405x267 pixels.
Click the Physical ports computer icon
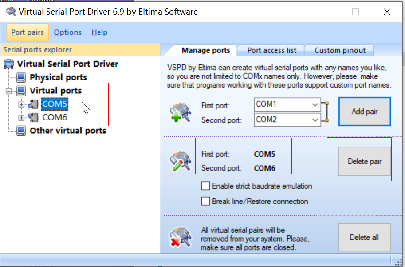pyautogui.click(x=21, y=77)
